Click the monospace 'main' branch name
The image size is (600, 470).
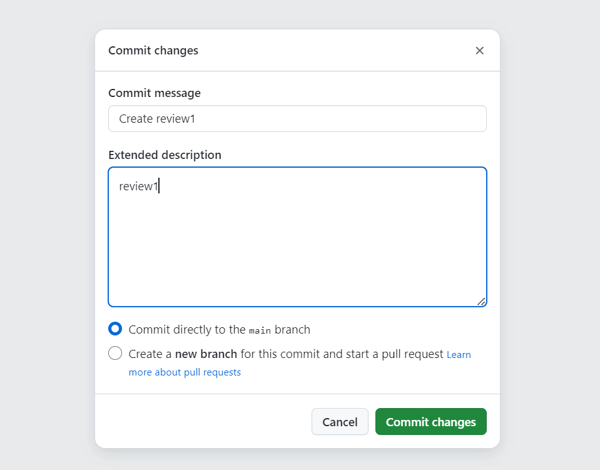click(260, 330)
